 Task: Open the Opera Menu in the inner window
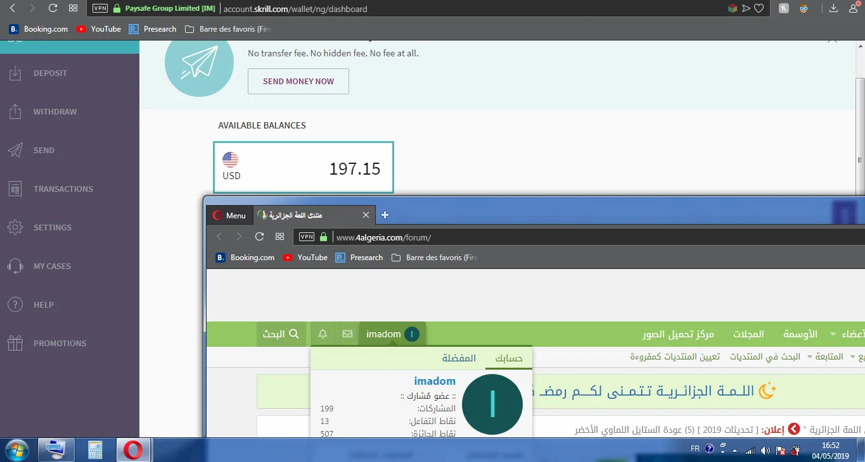[x=229, y=215]
